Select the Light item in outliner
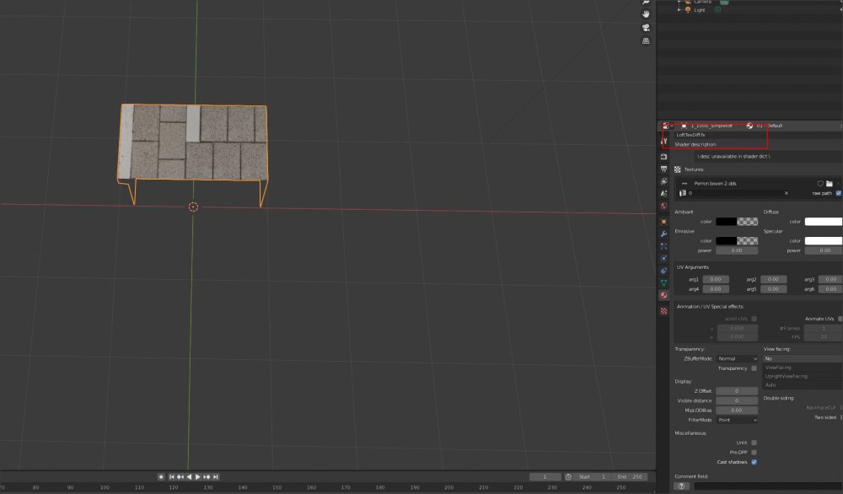The height and width of the screenshot is (494, 843). point(699,10)
